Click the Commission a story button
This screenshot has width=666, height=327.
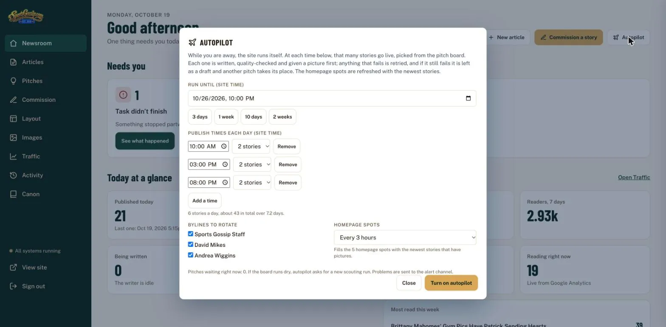click(x=569, y=37)
